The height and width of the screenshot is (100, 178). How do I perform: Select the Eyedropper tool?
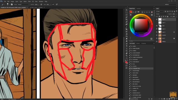coord(127,22)
